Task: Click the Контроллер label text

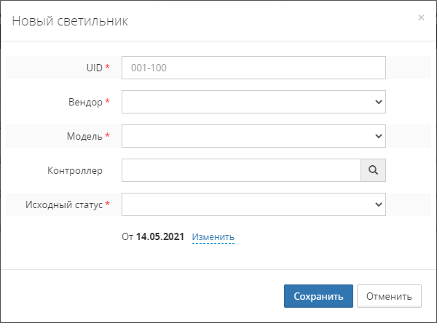Action: coord(75,170)
